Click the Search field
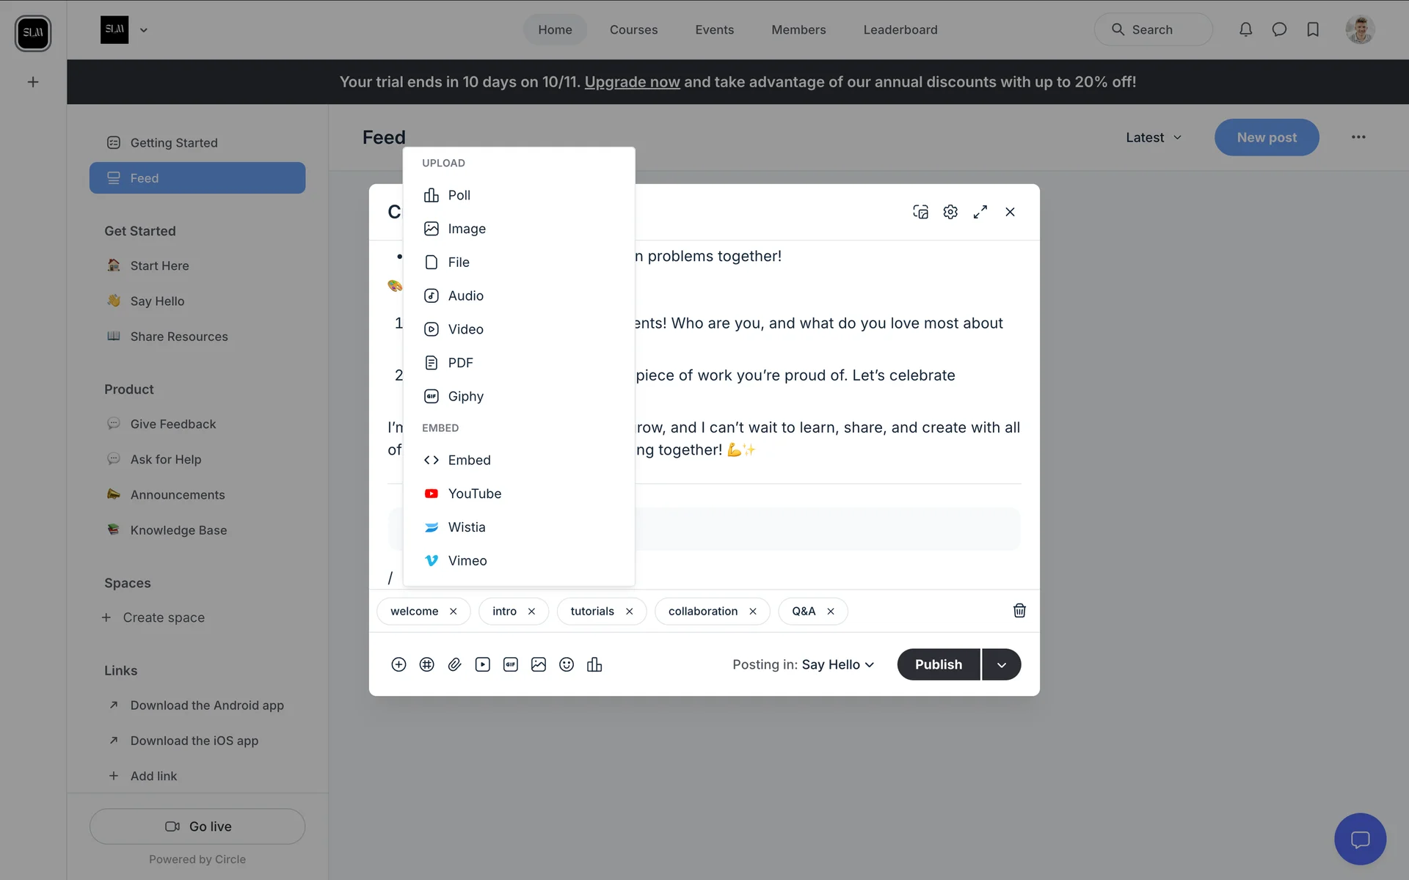 (x=1152, y=30)
